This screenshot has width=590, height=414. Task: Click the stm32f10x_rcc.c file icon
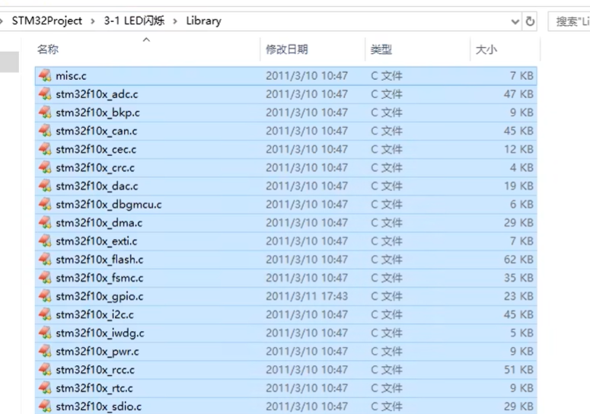click(45, 370)
